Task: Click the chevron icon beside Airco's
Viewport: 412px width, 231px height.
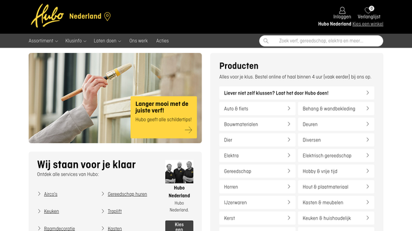Action: click(39, 194)
